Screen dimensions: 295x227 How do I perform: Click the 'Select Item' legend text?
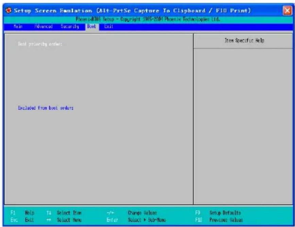coord(69,213)
